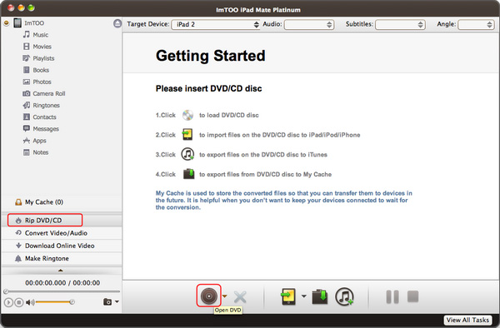Select the ImTOO device node

[x=29, y=23]
